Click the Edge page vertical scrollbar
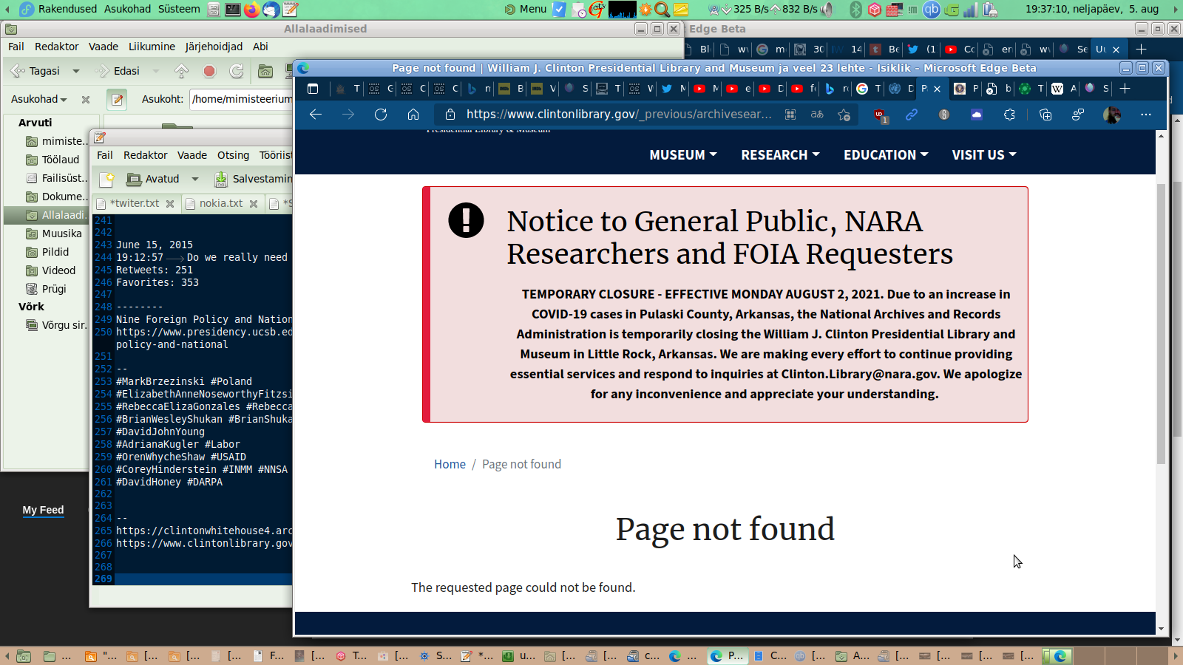This screenshot has width=1183, height=665. click(1161, 323)
